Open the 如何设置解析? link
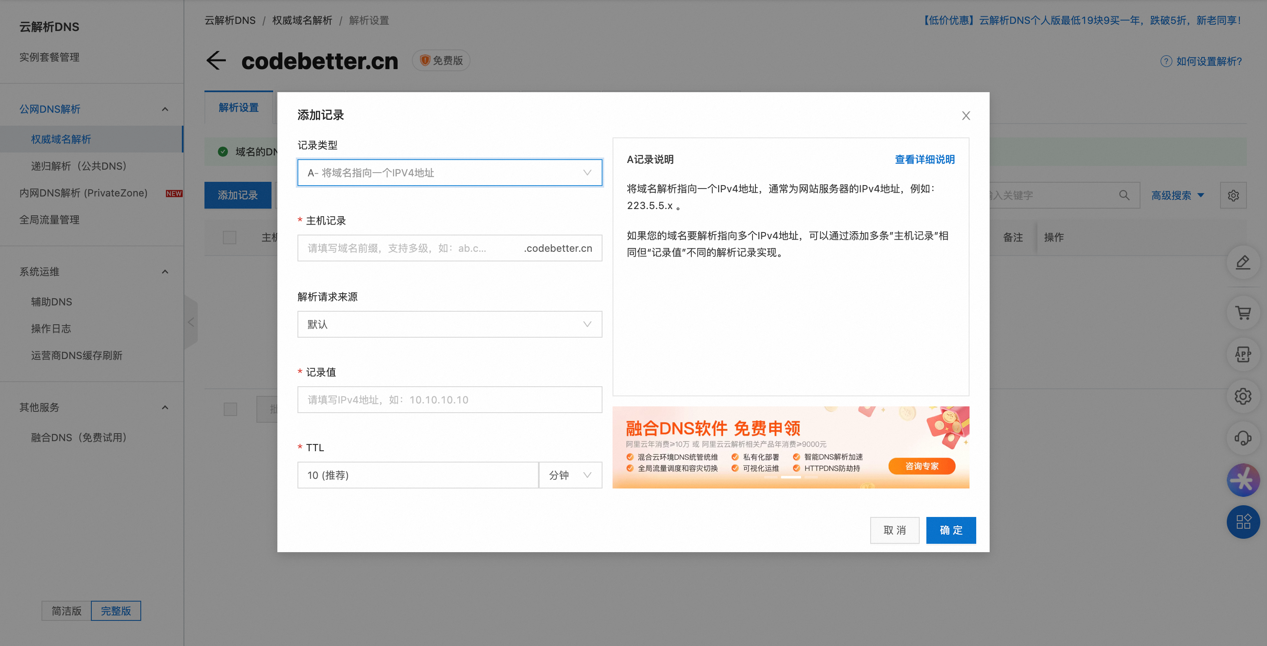Viewport: 1267px width, 646px height. [1208, 62]
